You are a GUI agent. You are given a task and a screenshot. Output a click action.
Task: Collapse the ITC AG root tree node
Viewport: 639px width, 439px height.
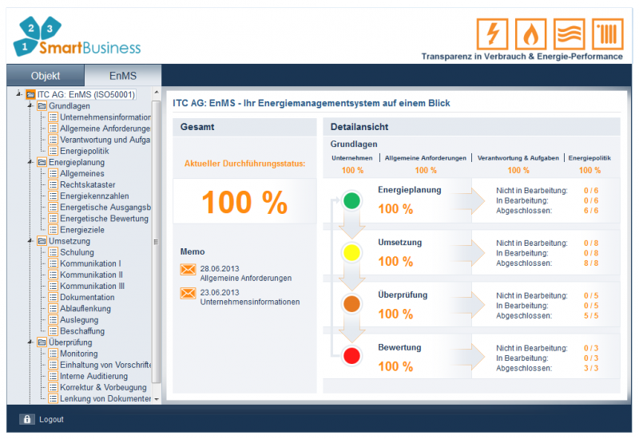point(18,94)
